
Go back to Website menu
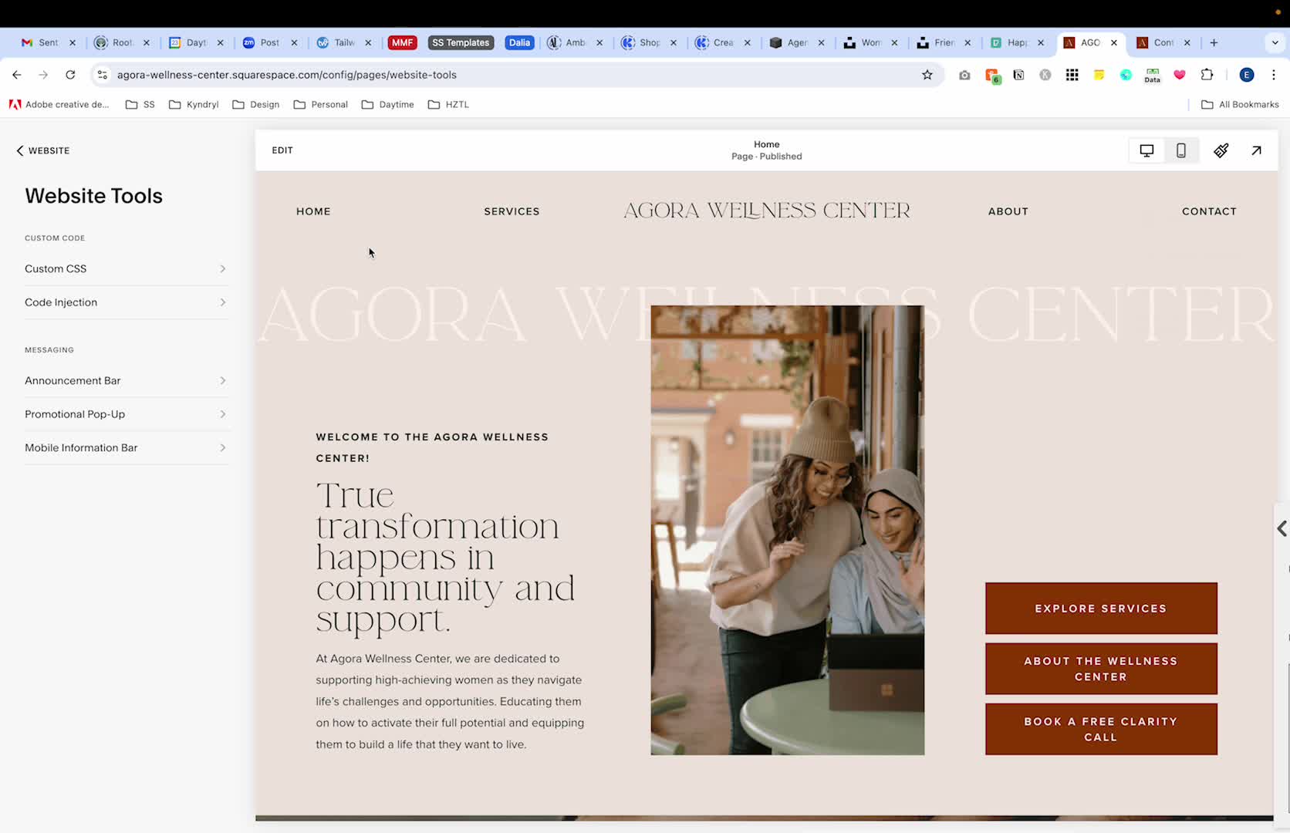[43, 150]
